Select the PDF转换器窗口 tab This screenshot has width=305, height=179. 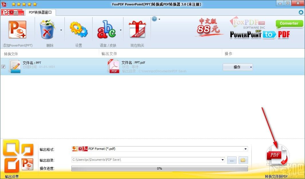point(40,12)
